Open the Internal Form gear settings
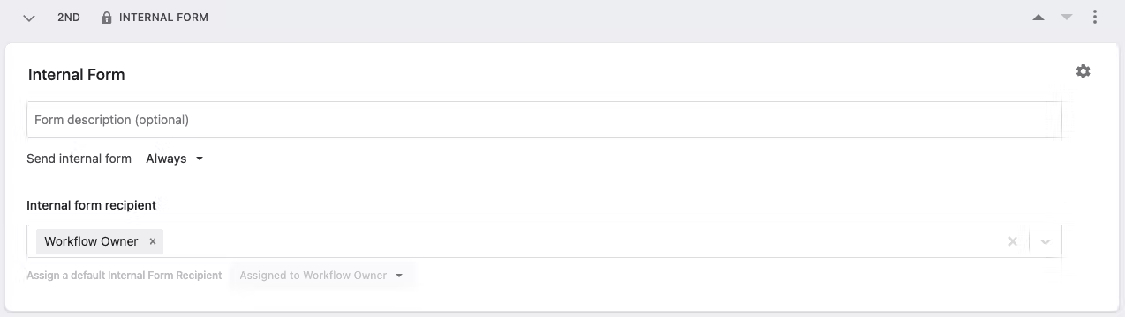The image size is (1125, 317). (1083, 72)
